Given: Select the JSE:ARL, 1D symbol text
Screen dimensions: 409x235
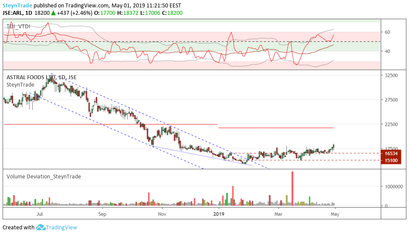Looking at the screenshot, I should 17,13.
